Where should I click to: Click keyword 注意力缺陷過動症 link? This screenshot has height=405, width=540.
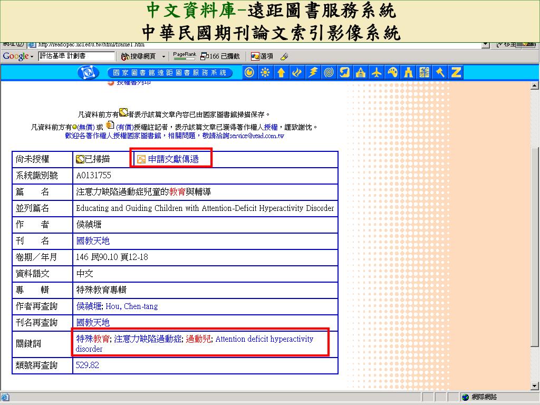pos(148,339)
